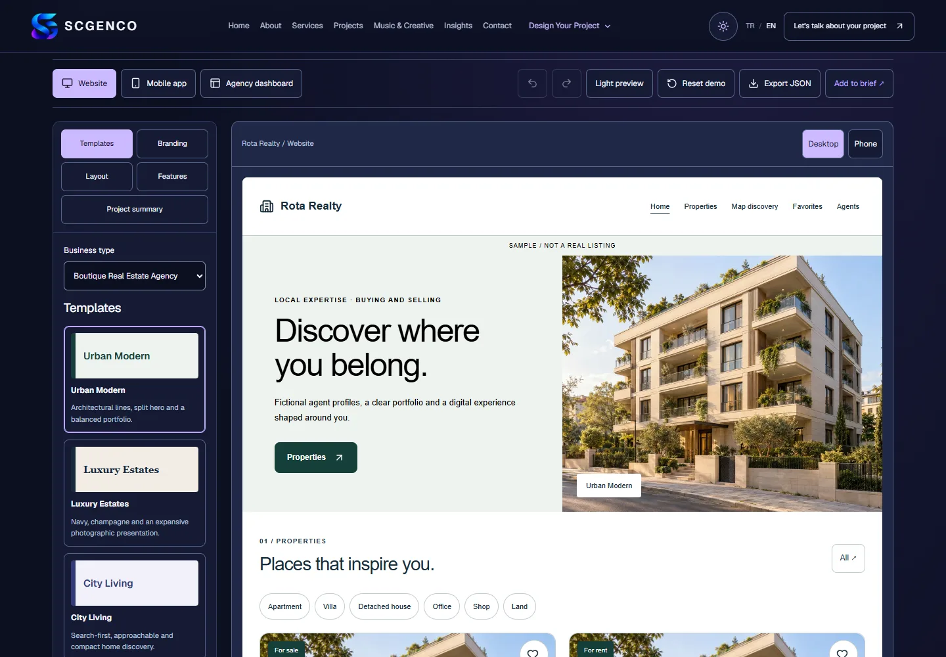
Task: Select the Desktop preview mode
Action: (x=823, y=144)
